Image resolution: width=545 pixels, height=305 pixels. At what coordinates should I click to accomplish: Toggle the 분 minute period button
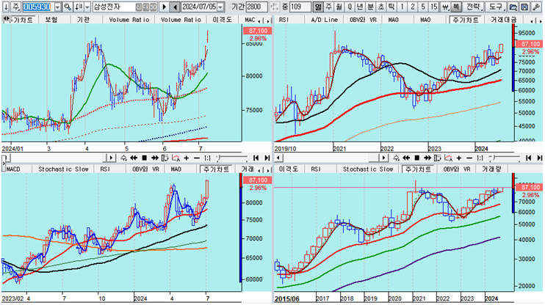pyautogui.click(x=370, y=7)
